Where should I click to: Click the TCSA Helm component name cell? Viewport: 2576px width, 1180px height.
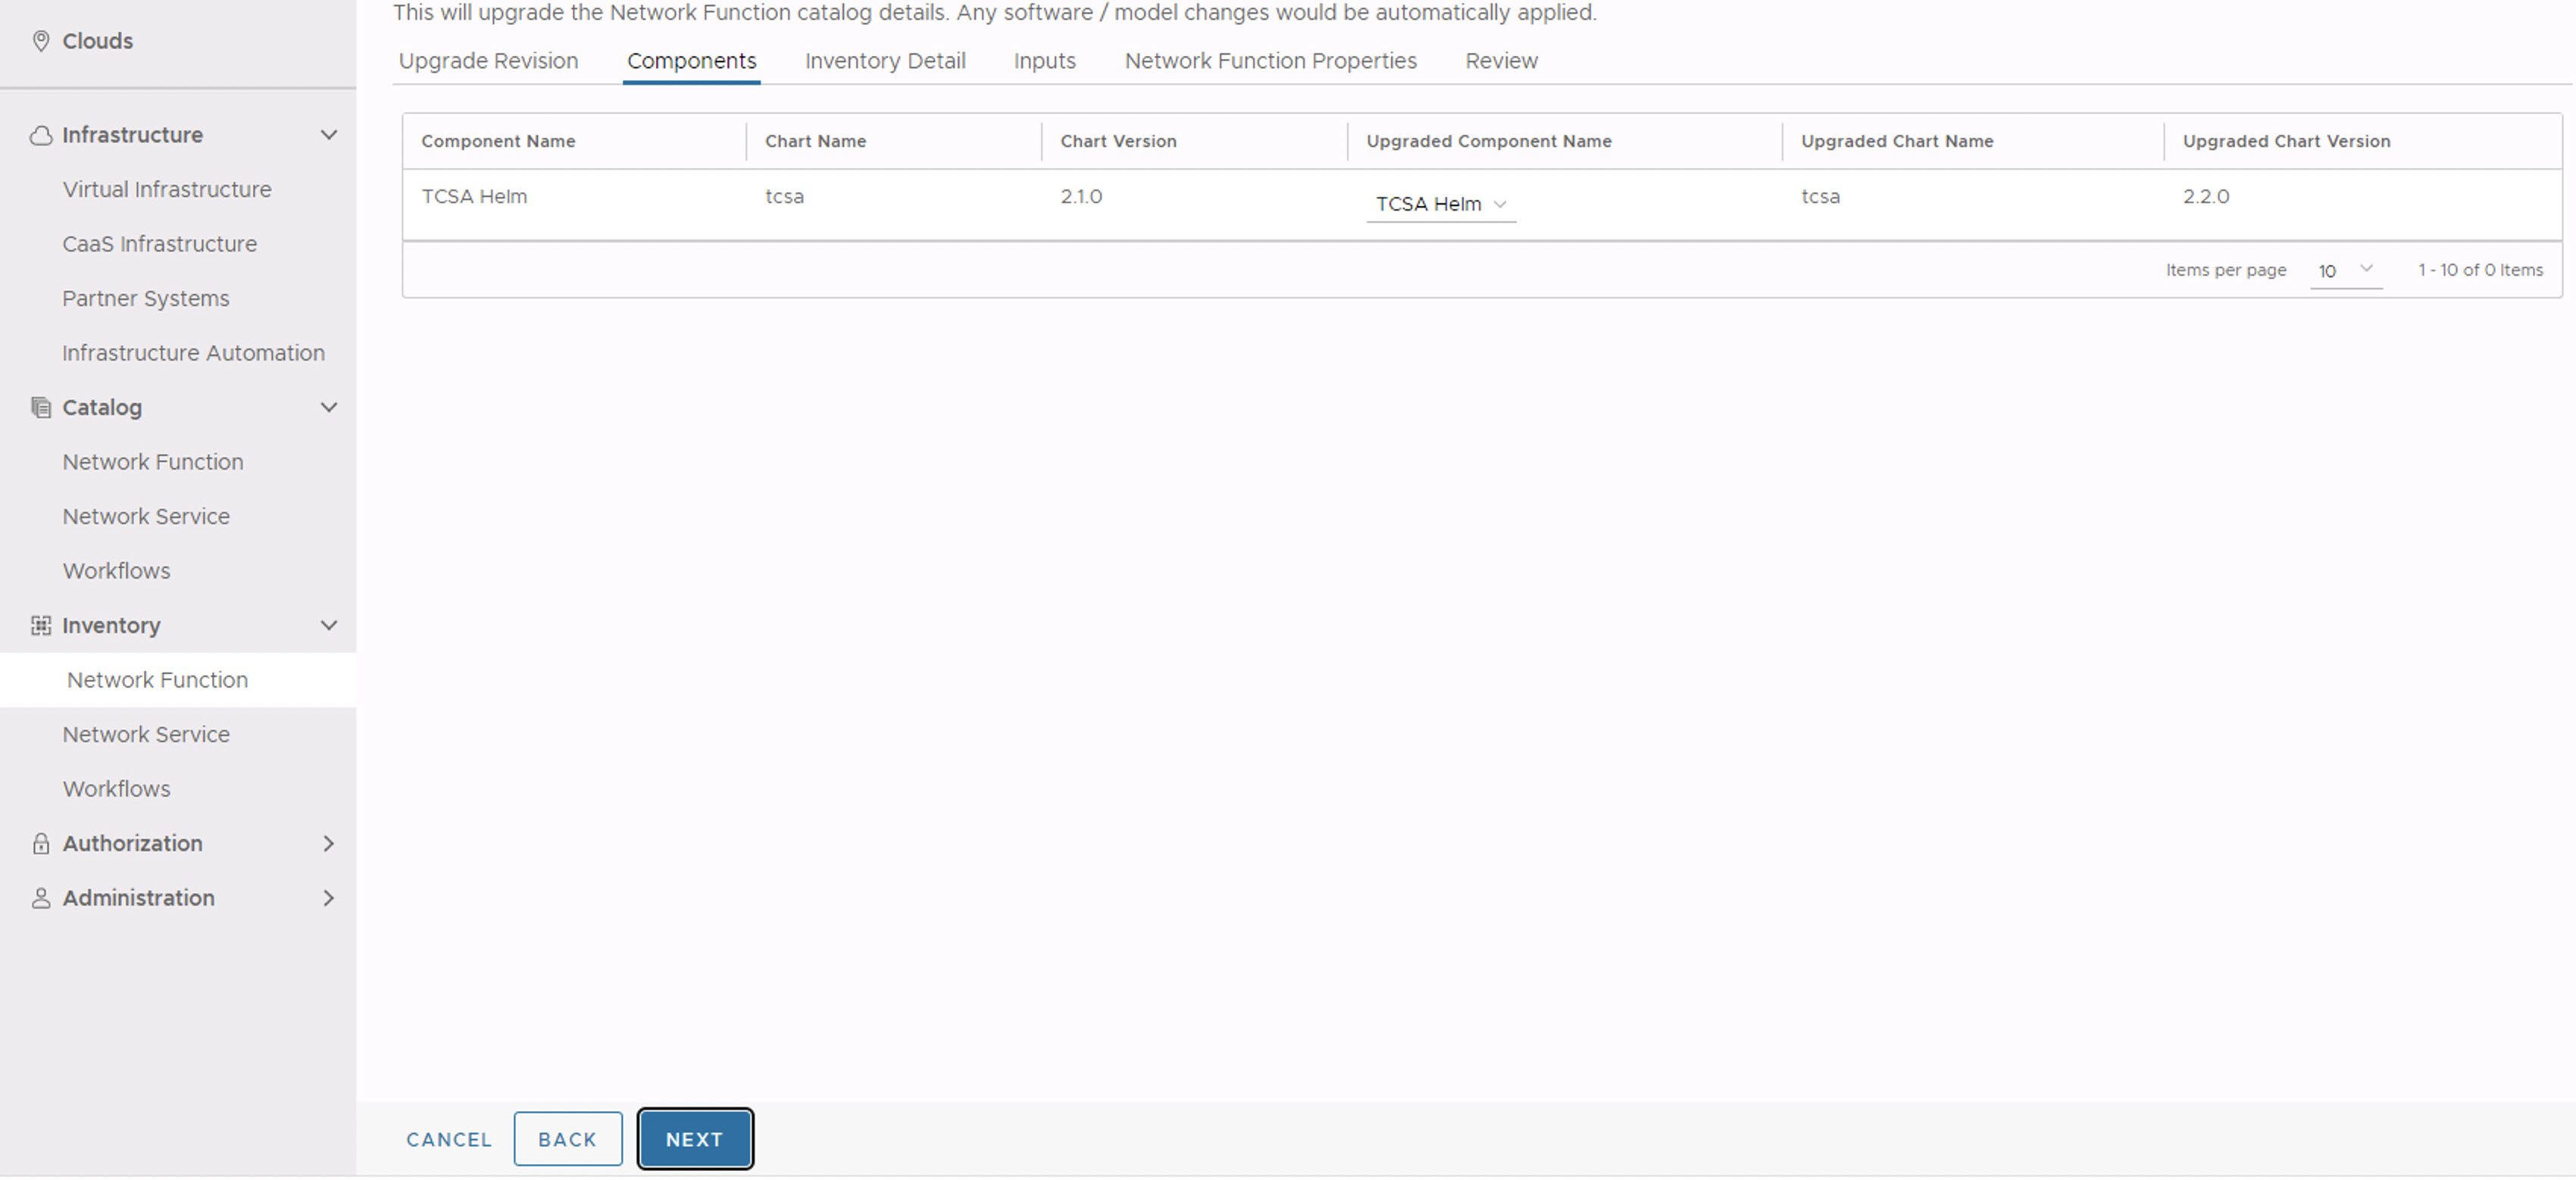(x=475, y=197)
